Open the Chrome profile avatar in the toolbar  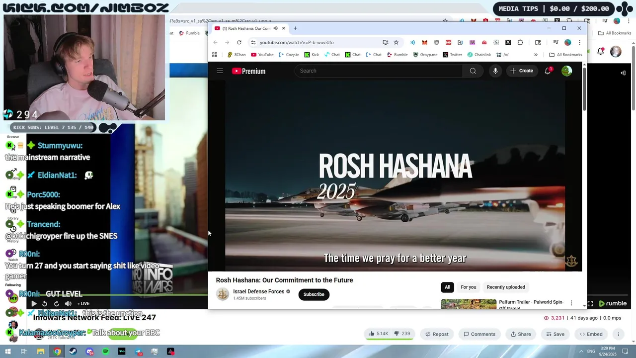coord(568,42)
